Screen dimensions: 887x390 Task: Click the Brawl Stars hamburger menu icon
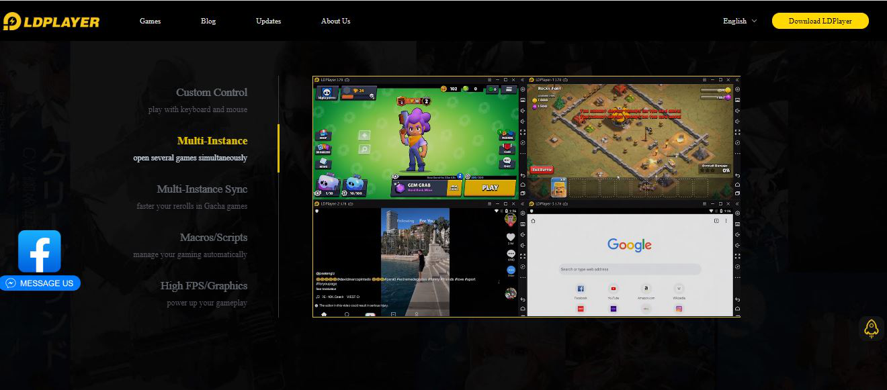pos(509,89)
